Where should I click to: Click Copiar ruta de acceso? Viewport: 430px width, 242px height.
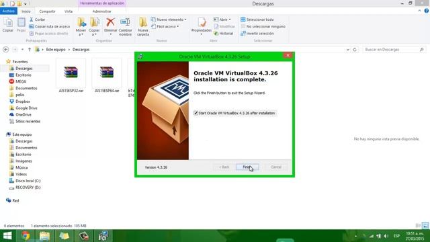[49, 26]
